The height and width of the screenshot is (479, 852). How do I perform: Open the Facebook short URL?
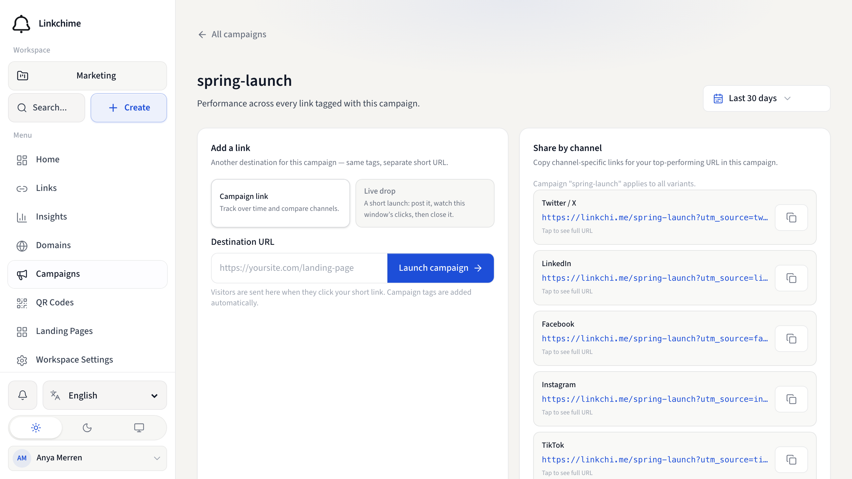pos(655,339)
